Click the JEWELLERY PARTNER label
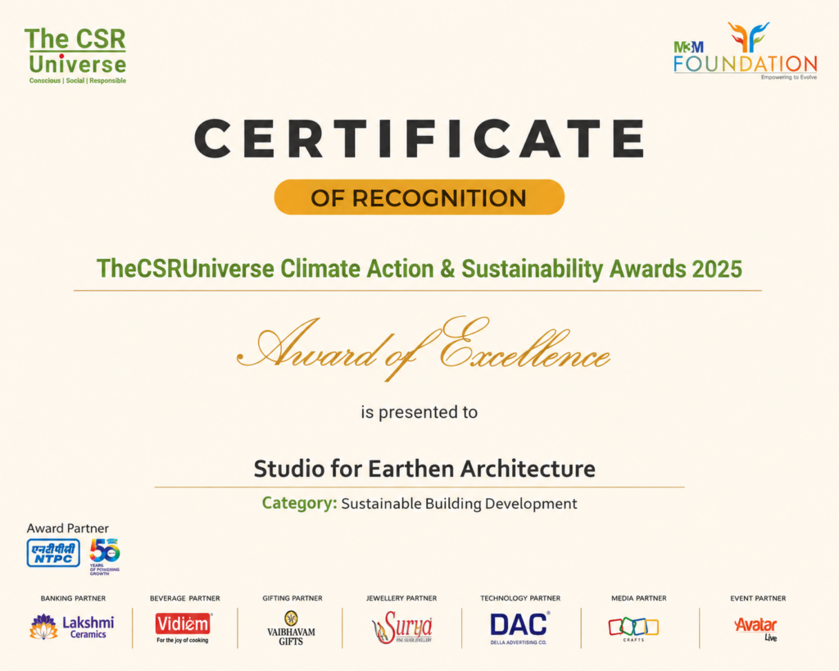The width and height of the screenshot is (839, 671). coord(401,598)
